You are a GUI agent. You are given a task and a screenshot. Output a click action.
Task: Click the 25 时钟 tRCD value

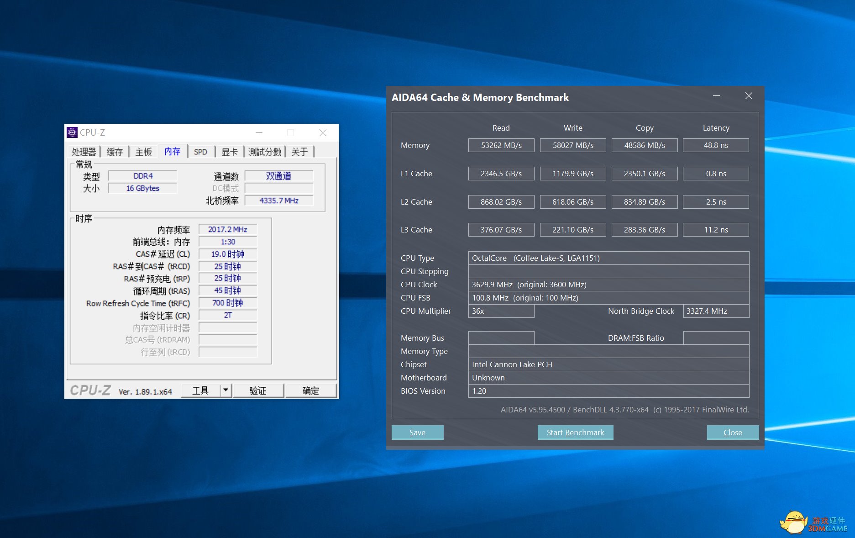click(x=228, y=266)
